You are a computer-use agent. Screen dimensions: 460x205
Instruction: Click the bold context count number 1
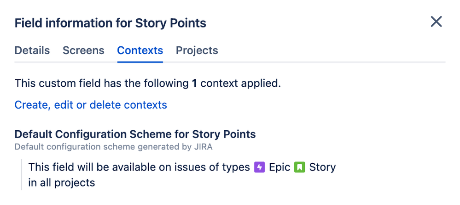(194, 83)
